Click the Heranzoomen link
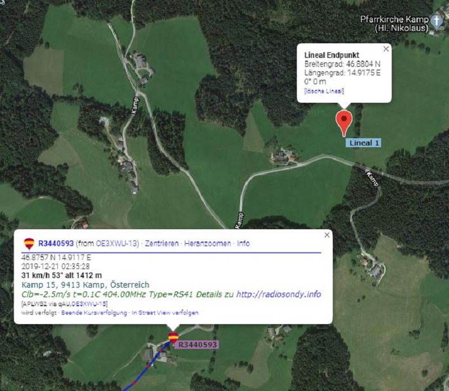The height and width of the screenshot is (391, 449). pos(207,243)
